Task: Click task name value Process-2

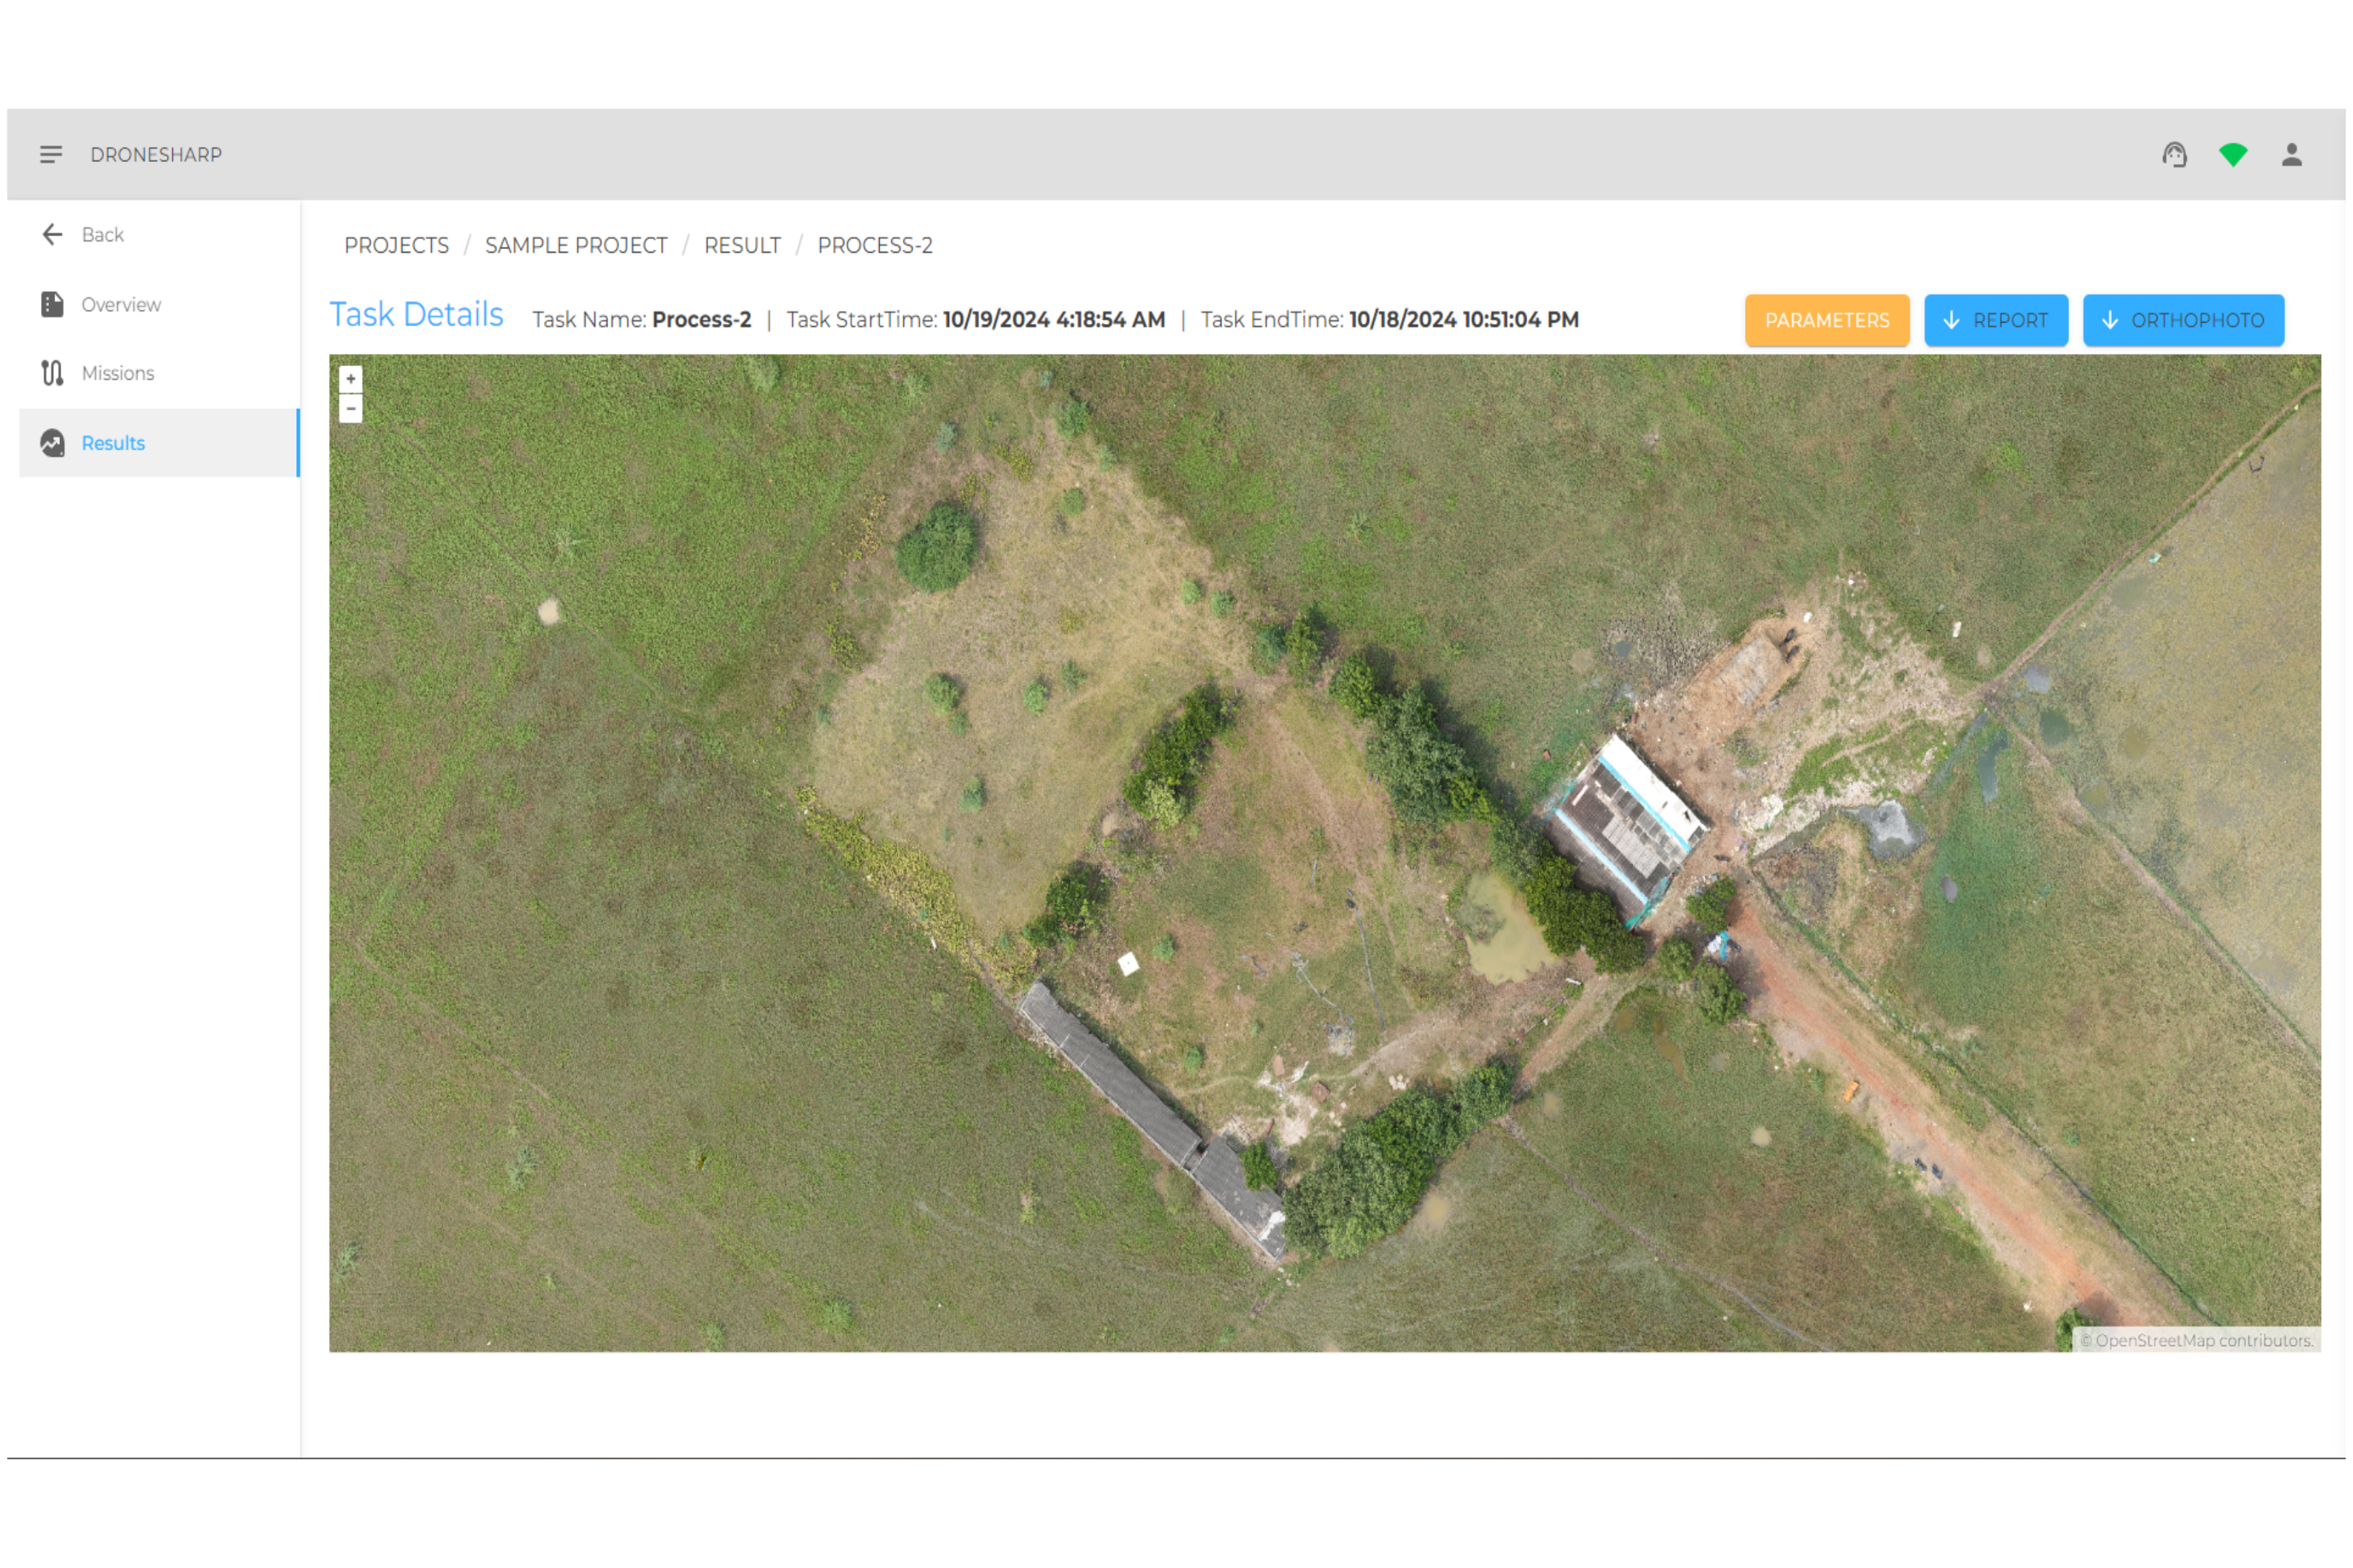Action: coord(701,320)
